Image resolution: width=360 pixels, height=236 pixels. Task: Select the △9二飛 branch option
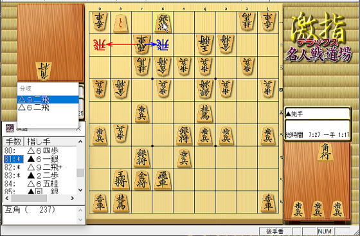click(x=48, y=100)
